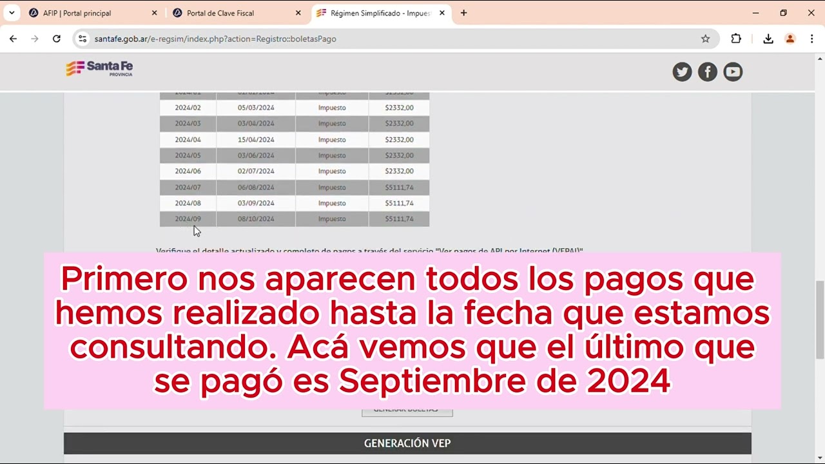The image size is (825, 464).
Task: Reload the current page
Action: coord(57,39)
